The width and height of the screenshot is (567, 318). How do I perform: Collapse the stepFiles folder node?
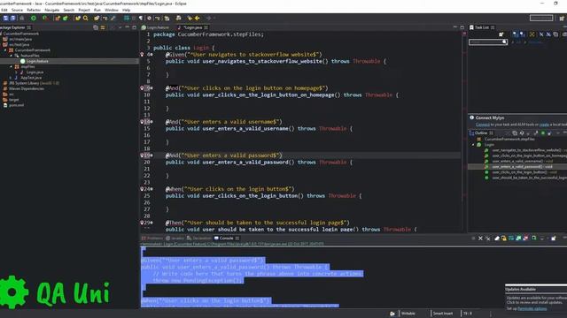(x=12, y=67)
